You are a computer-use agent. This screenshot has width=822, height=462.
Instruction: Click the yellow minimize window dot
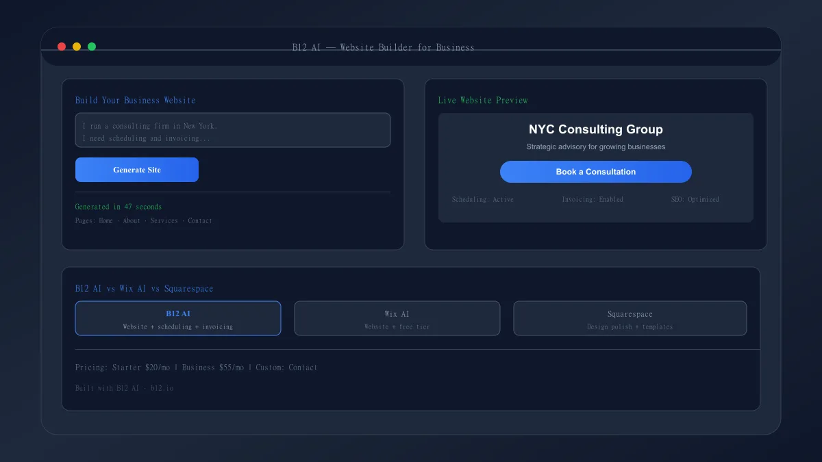click(77, 47)
